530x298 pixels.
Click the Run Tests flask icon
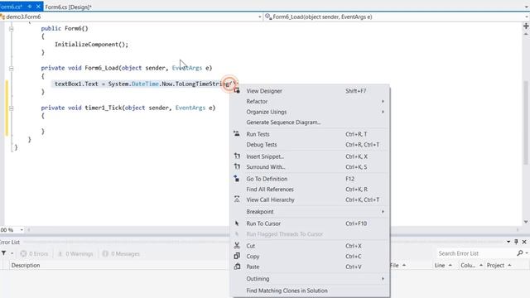coord(237,134)
